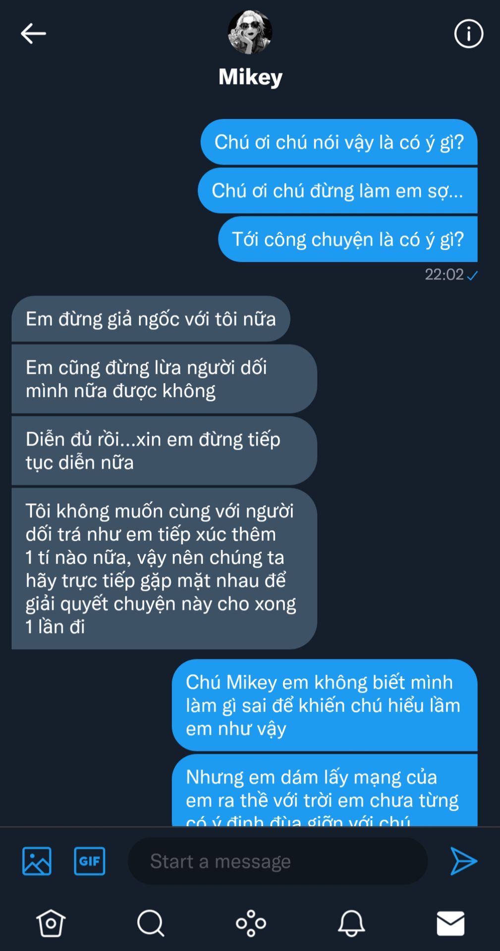The width and height of the screenshot is (500, 951).
Task: Open Mikey's profile picture
Action: point(250,32)
